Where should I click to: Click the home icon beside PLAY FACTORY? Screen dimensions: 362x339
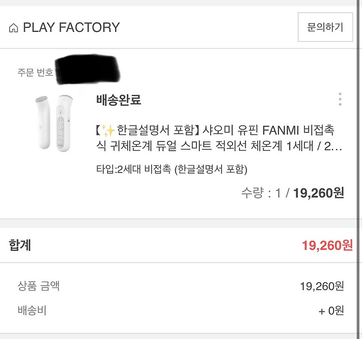point(14,28)
